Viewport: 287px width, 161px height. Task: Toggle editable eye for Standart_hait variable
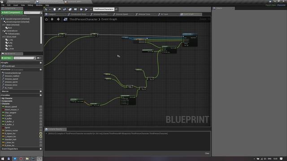tap(41, 140)
